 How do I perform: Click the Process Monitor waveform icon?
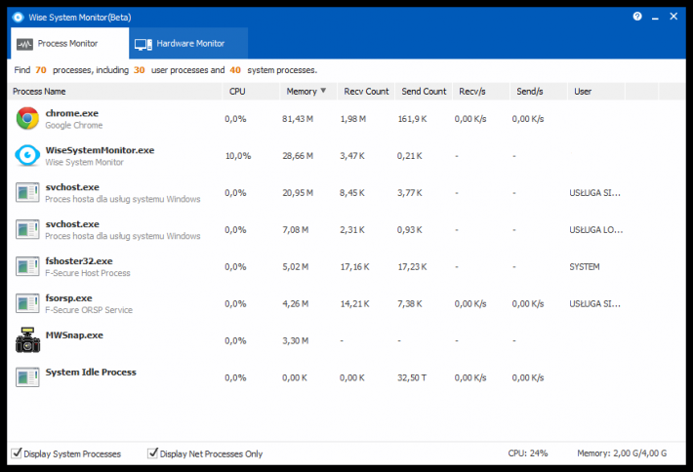pyautogui.click(x=24, y=44)
